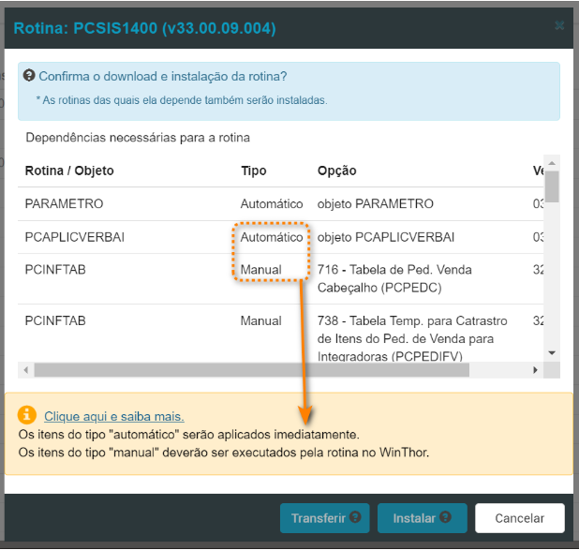Open the "Clique aqui e saiba mais" link
579x550 pixels.
113,416
